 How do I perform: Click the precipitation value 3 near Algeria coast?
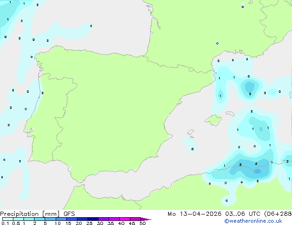coord(240,165)
